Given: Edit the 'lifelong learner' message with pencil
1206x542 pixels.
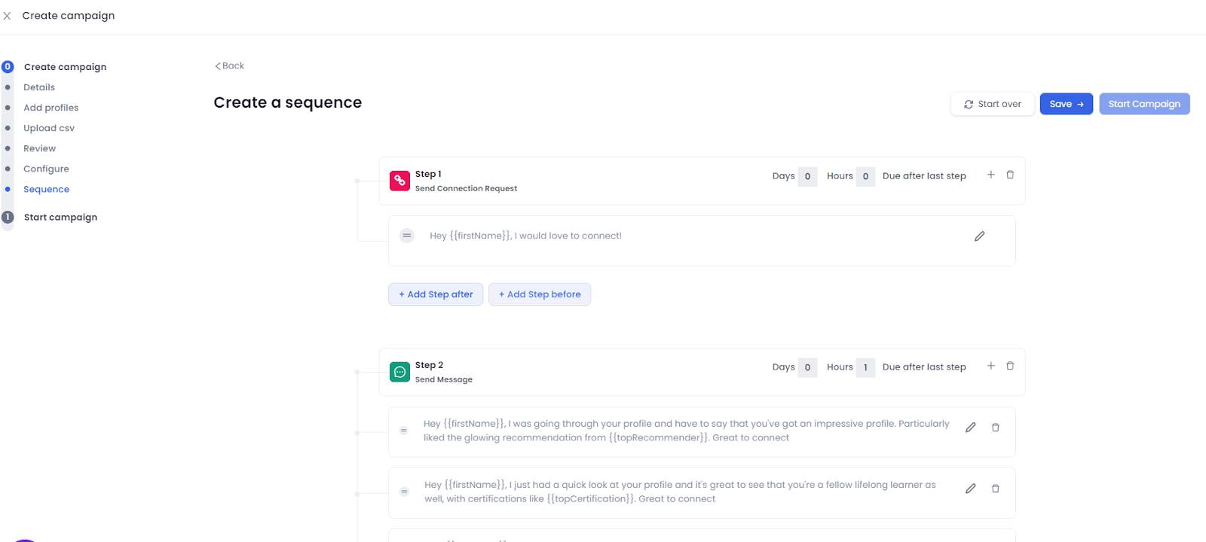Looking at the screenshot, I should point(971,489).
